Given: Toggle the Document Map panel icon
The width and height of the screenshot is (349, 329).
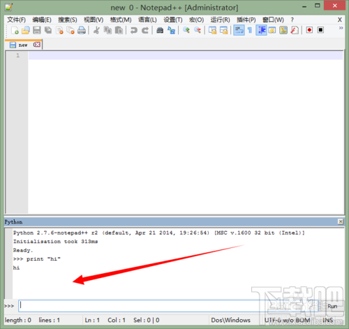Looking at the screenshot, I should point(283,30).
